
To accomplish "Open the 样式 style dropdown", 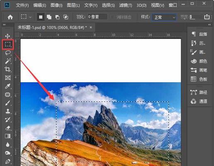I will coord(164,17).
